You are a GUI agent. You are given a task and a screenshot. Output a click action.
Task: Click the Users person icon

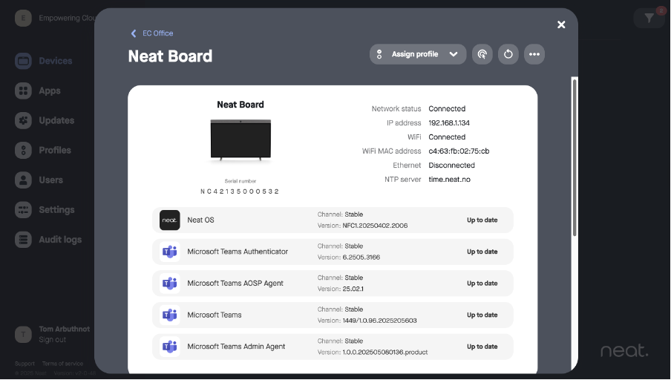23,180
